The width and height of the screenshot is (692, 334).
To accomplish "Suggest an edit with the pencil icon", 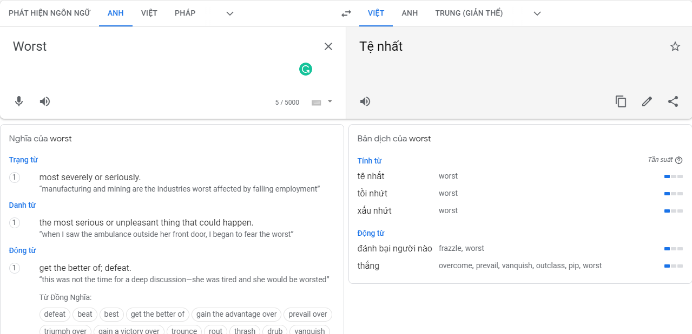I will (x=647, y=101).
